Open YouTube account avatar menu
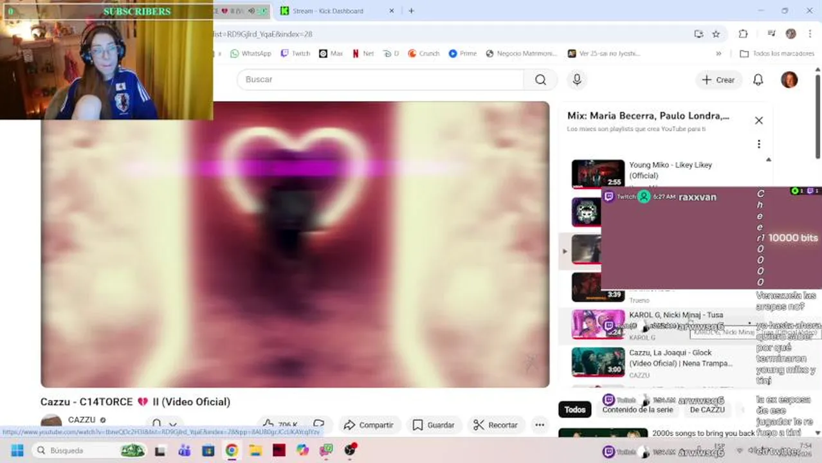Viewport: 822px width, 463px height. (789, 80)
